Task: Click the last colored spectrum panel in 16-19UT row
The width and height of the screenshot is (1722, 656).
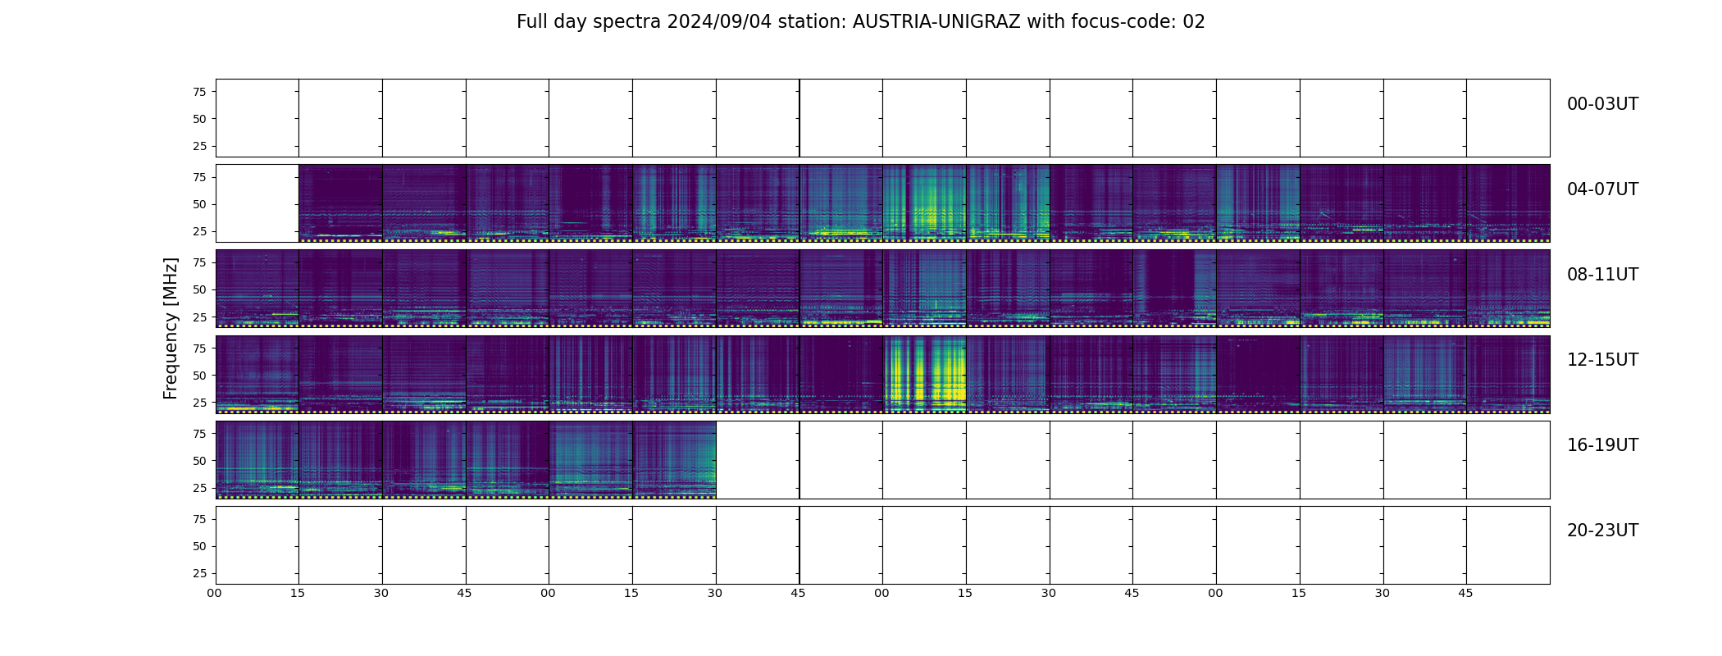Action: click(x=674, y=459)
